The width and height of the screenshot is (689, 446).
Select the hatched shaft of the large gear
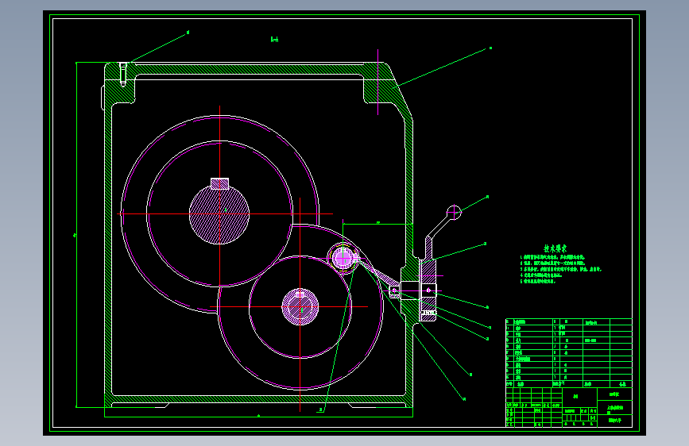point(219,214)
